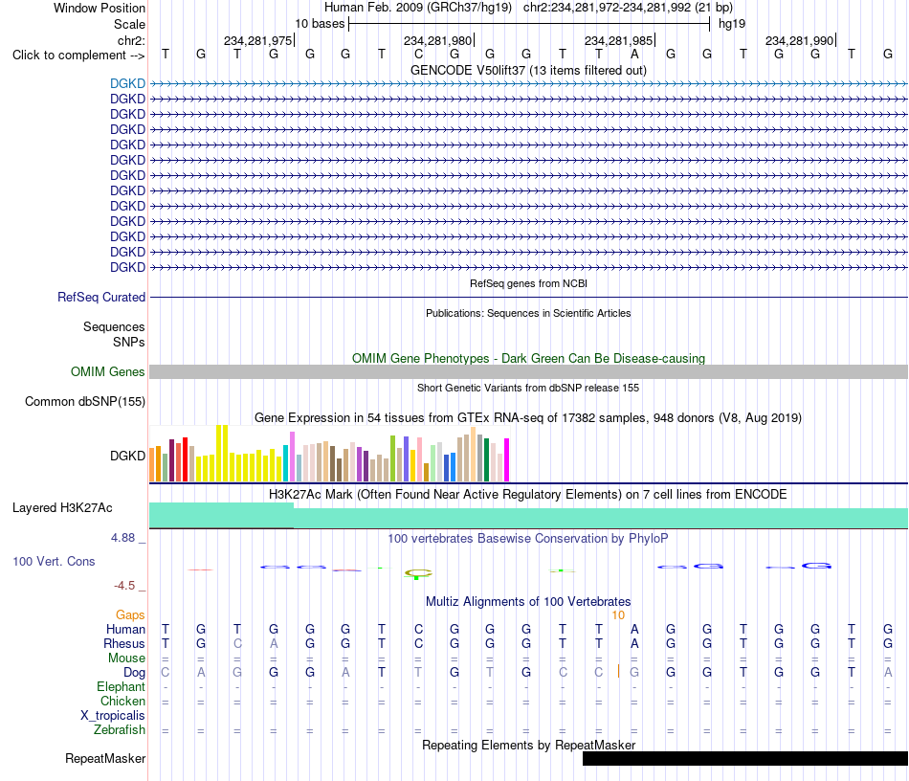Click the orange 'Gaps' row label
Screen dimensions: 909x781
[x=130, y=614]
